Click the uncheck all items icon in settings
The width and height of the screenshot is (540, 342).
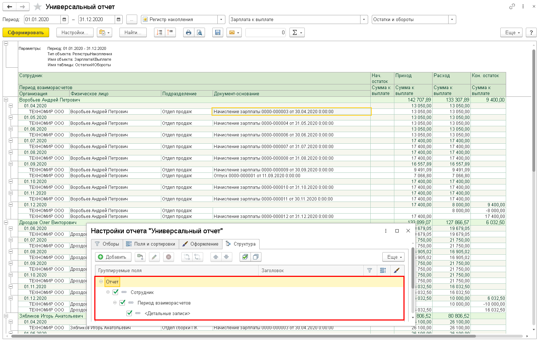coord(256,257)
